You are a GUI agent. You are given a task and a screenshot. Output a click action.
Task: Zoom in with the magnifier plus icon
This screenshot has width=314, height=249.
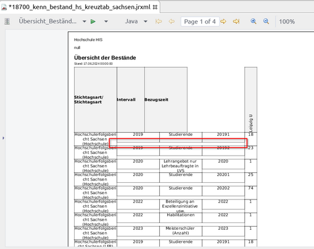(x=254, y=22)
